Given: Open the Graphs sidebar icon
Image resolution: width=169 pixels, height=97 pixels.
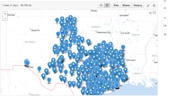Looking at the screenshot, I should tap(165, 25).
